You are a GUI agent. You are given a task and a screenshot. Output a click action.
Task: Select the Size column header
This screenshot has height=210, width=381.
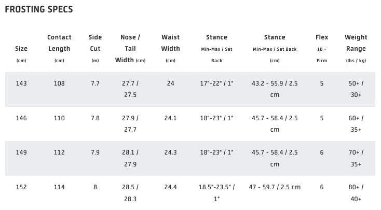tap(21, 49)
